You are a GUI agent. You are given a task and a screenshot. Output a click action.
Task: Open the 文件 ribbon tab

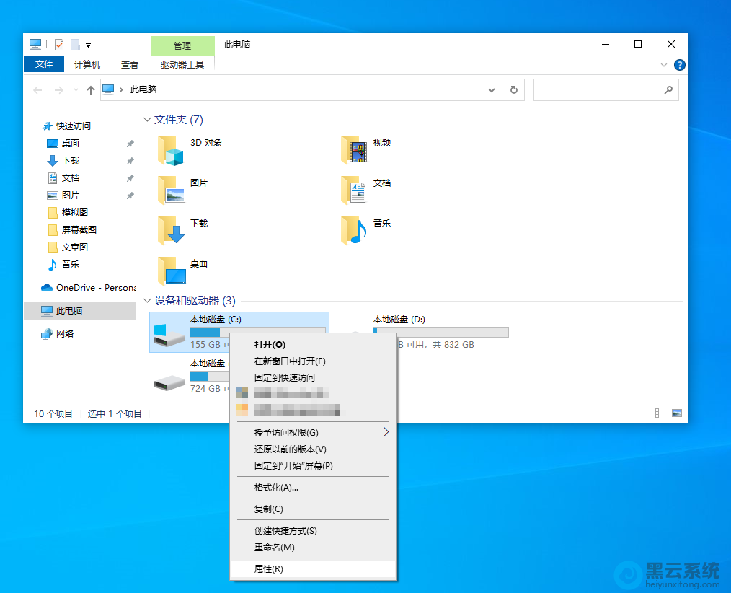tap(44, 64)
